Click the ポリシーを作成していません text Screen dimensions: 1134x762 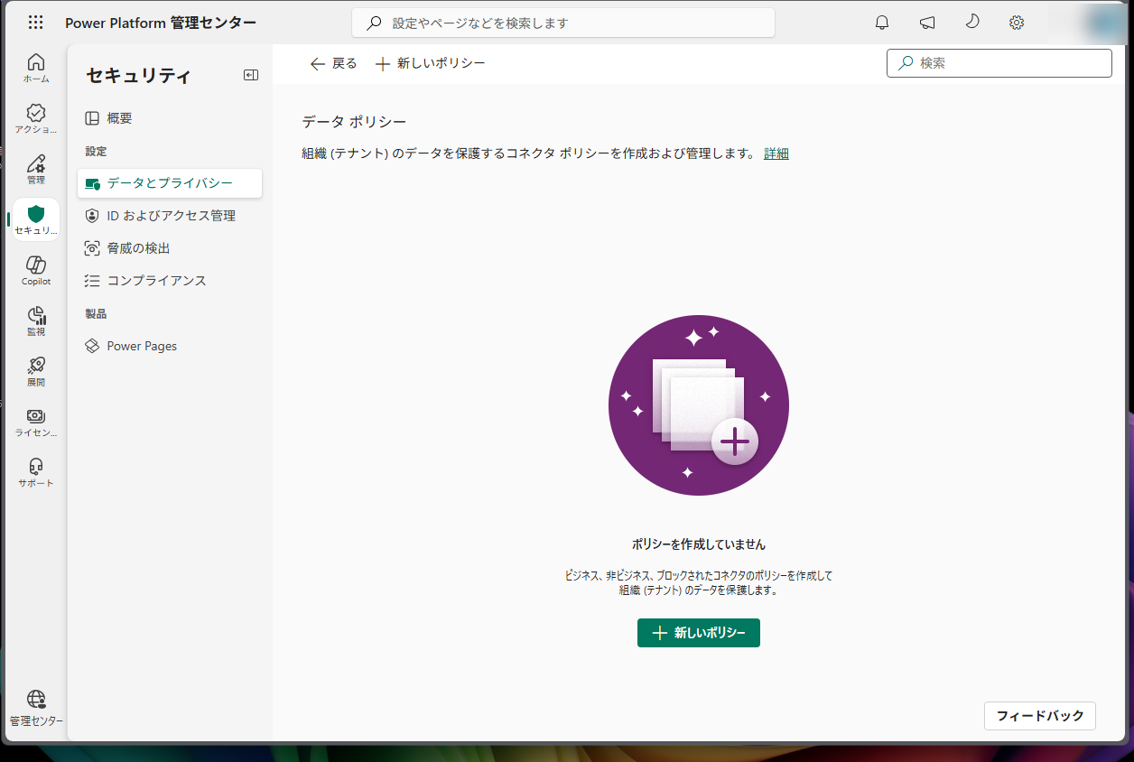tap(699, 544)
